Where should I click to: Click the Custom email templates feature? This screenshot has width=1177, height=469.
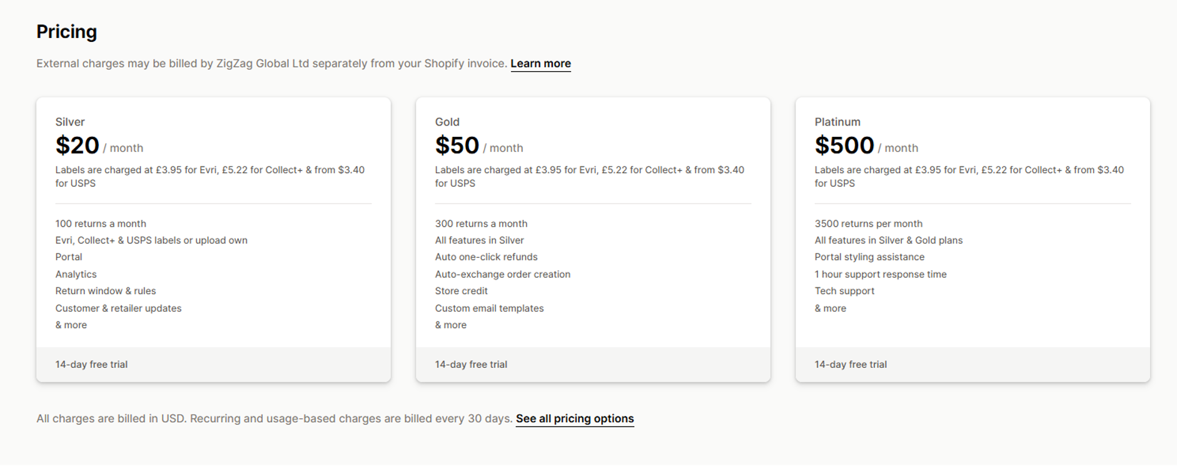489,308
